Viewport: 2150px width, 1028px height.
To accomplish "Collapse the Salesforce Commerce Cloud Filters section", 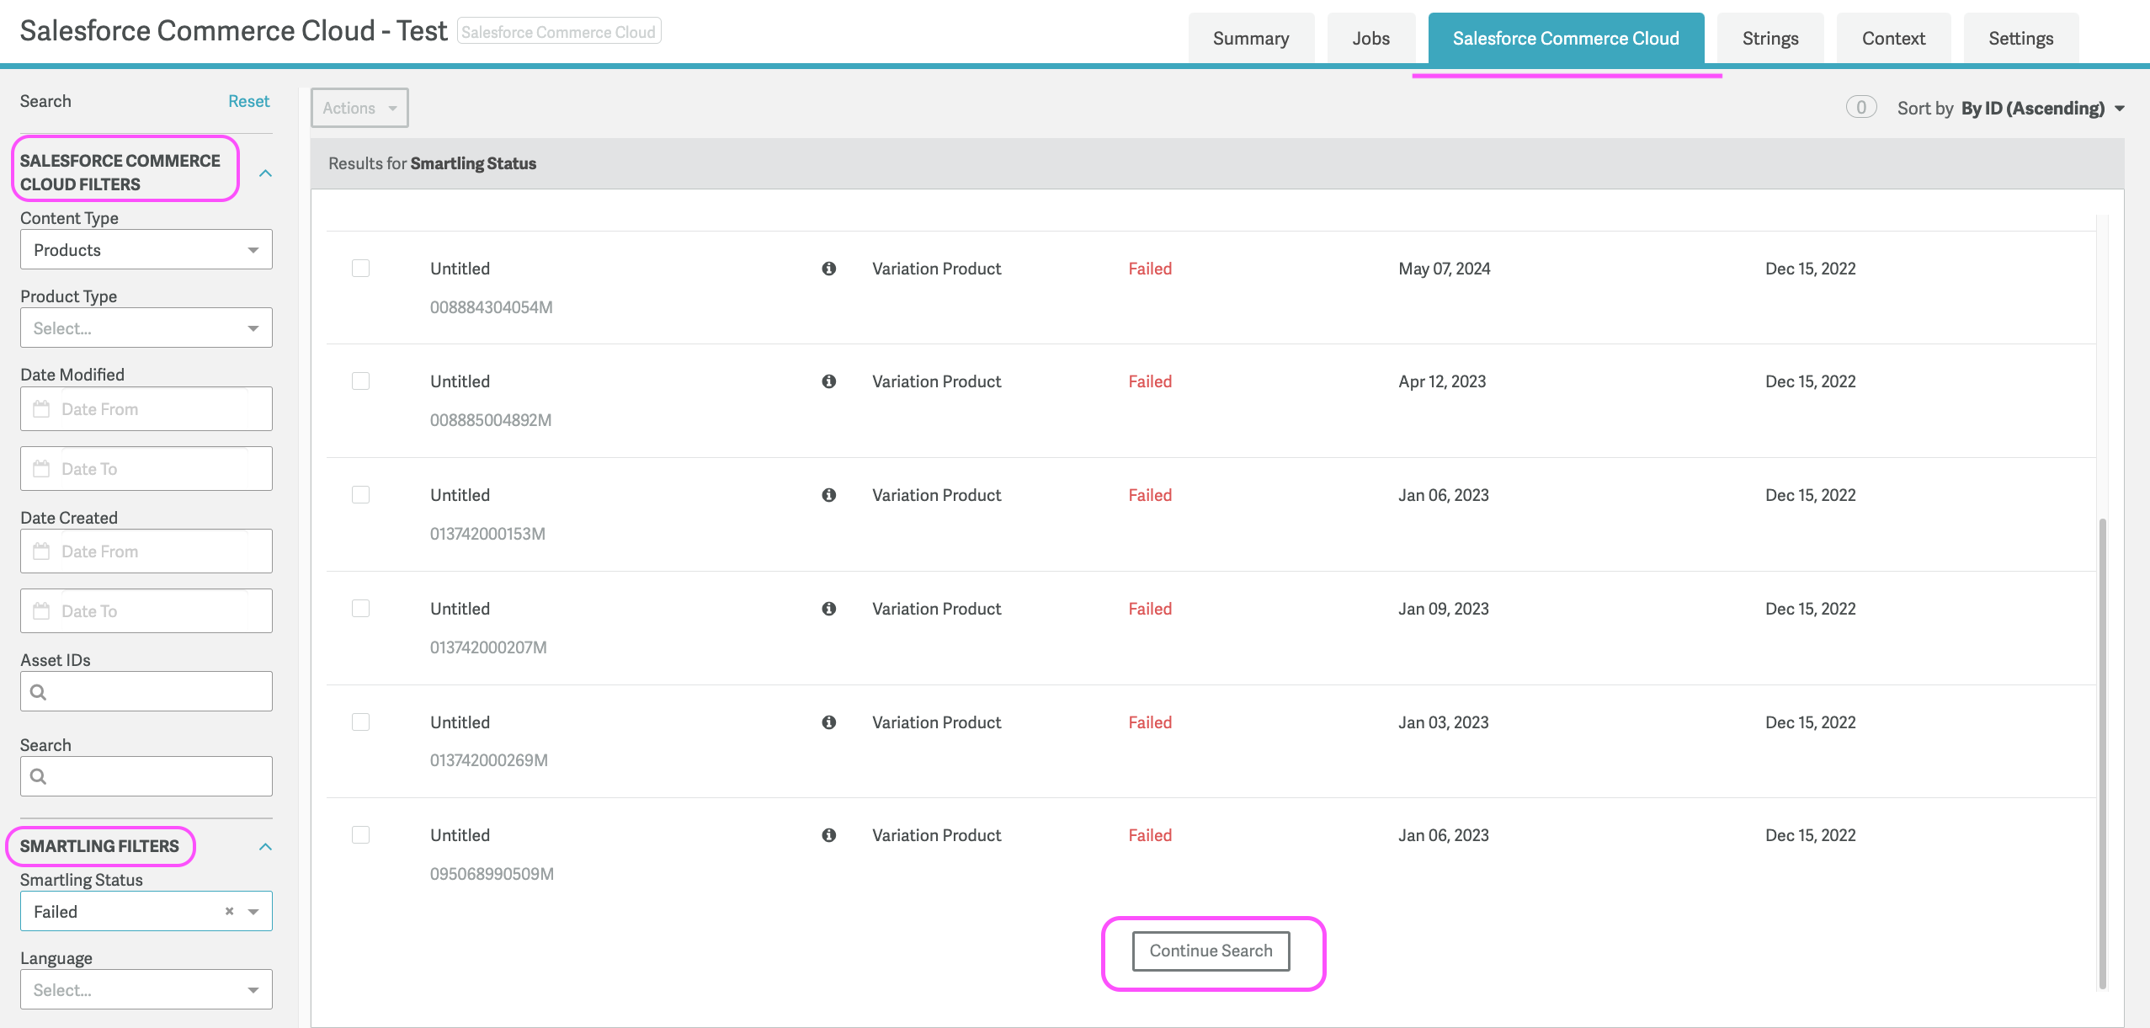I will coord(266,173).
